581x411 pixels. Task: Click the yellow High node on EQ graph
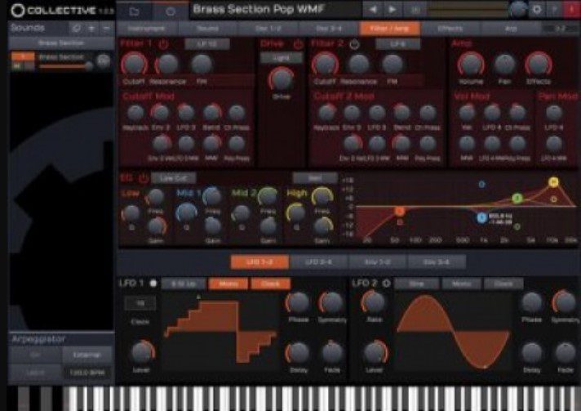(x=553, y=181)
